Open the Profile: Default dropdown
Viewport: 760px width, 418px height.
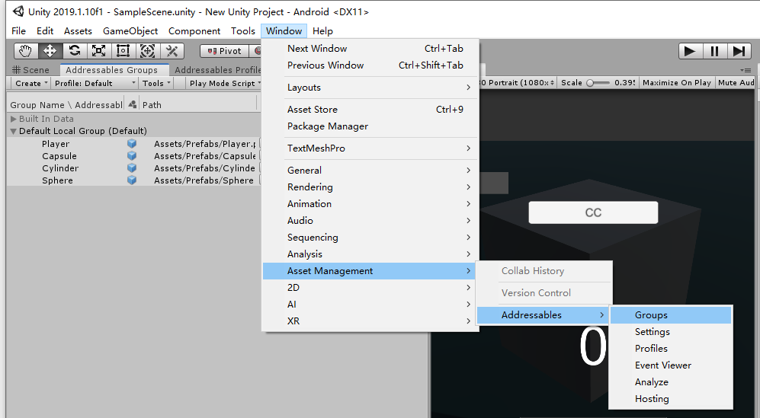[95, 83]
